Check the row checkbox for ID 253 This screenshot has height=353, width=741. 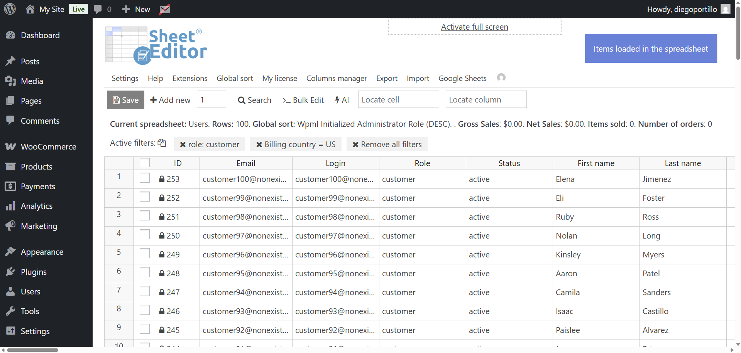point(144,178)
